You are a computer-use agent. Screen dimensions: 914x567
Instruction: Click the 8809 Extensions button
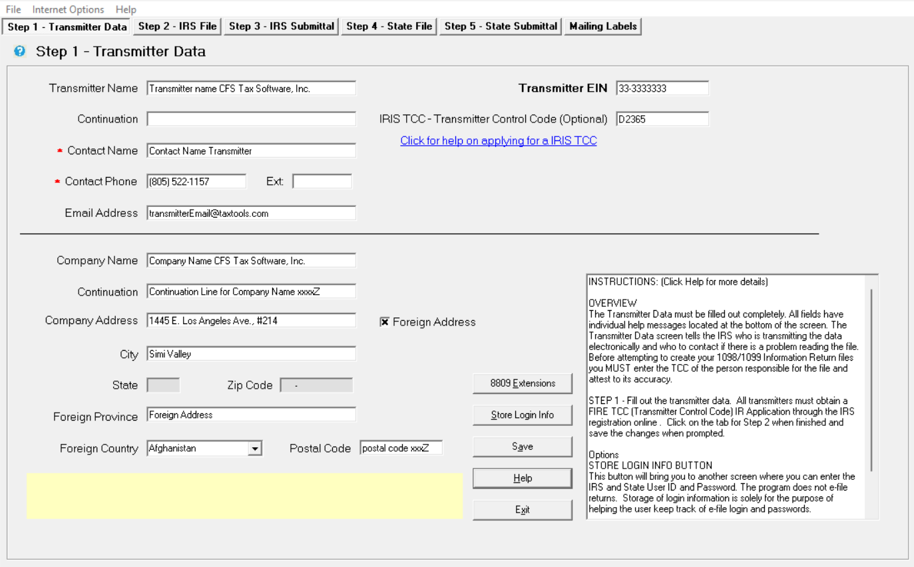[523, 383]
